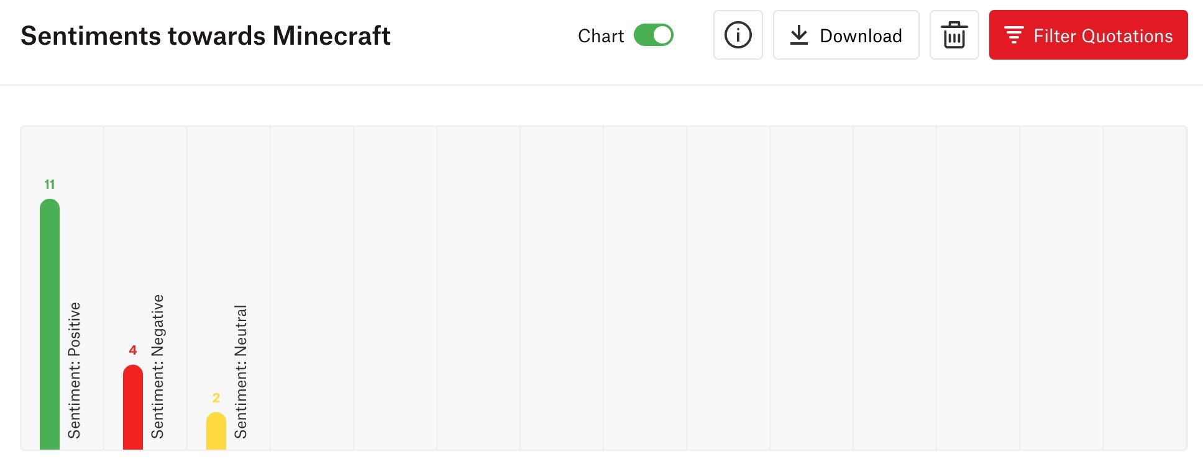Image resolution: width=1203 pixels, height=467 pixels.
Task: Click the filter funnel icon
Action: [x=1014, y=35]
